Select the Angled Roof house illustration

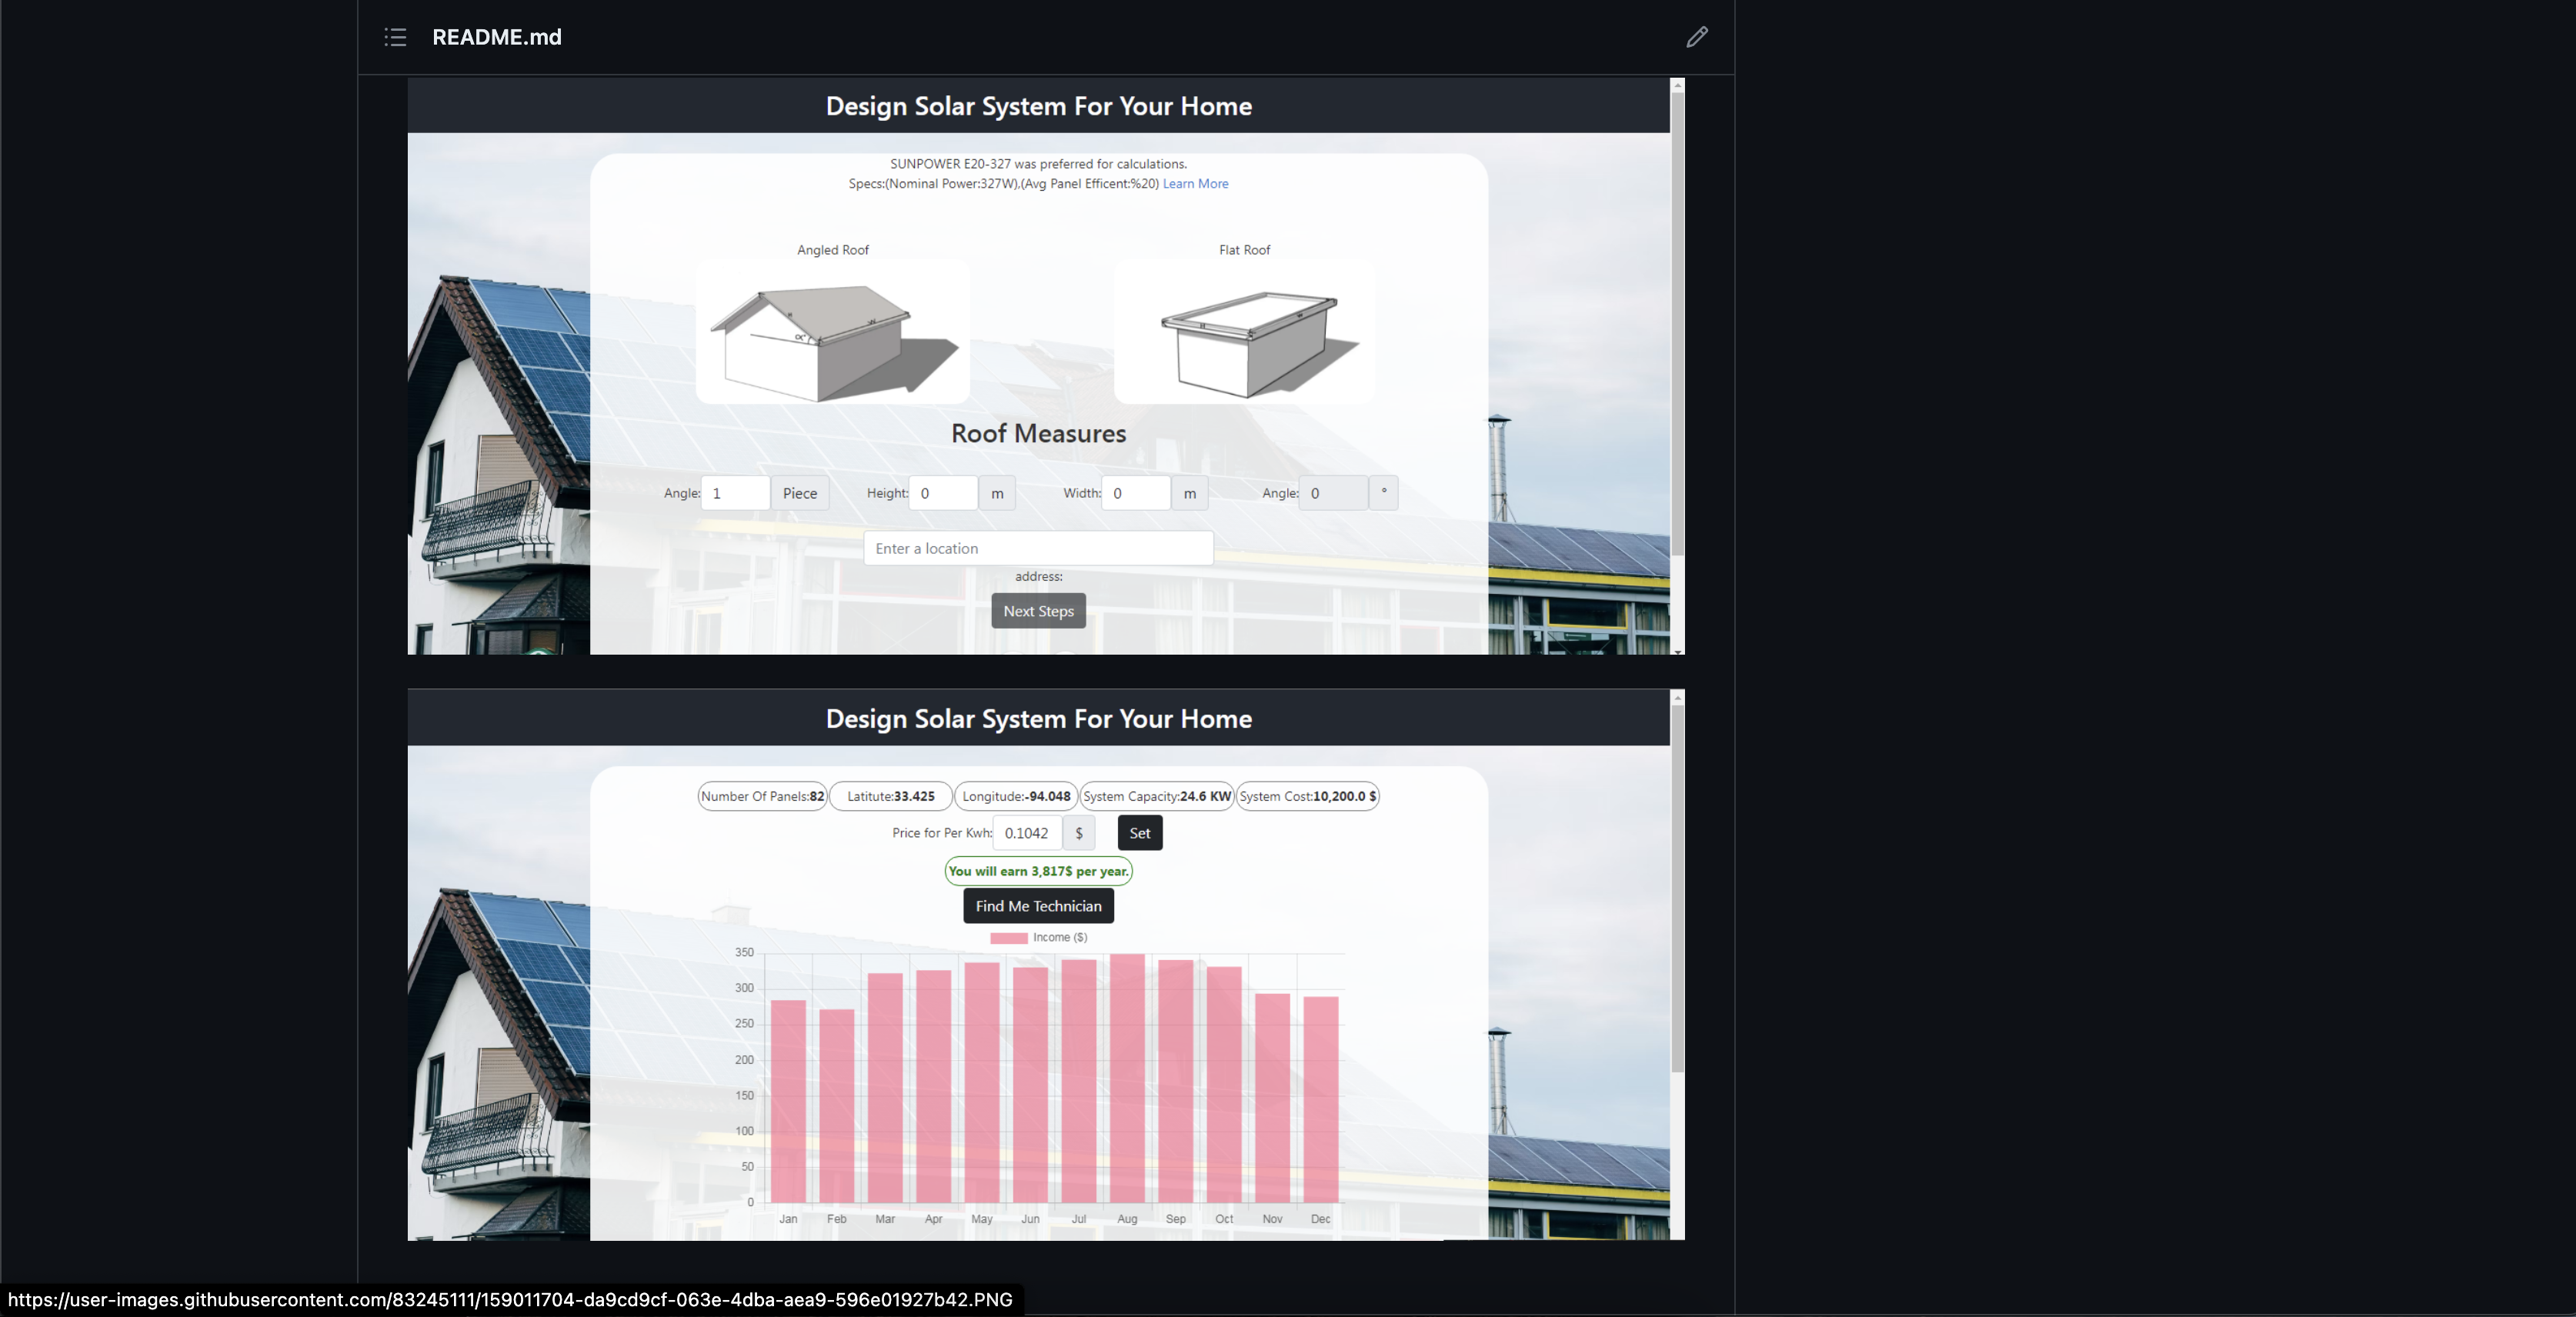pyautogui.click(x=832, y=333)
